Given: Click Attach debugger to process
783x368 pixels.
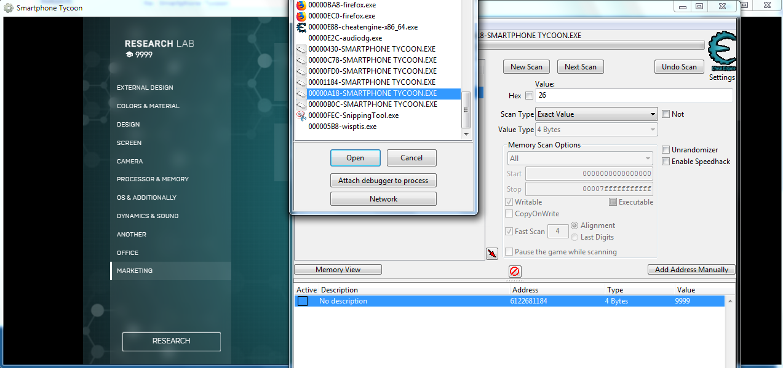Looking at the screenshot, I should coord(383,181).
